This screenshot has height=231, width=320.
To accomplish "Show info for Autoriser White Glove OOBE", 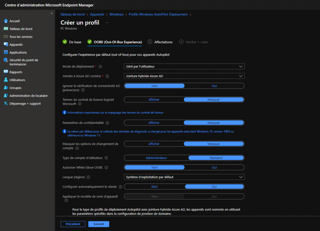I will click(x=106, y=167).
